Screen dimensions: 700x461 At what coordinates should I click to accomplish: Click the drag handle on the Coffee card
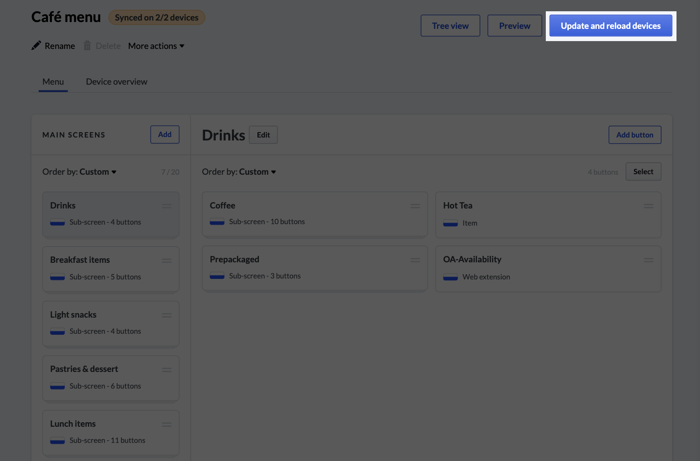click(x=415, y=206)
